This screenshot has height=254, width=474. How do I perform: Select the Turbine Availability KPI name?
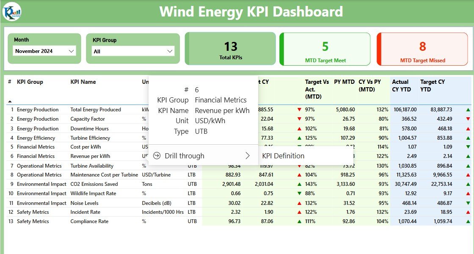pyautogui.click(x=92, y=166)
